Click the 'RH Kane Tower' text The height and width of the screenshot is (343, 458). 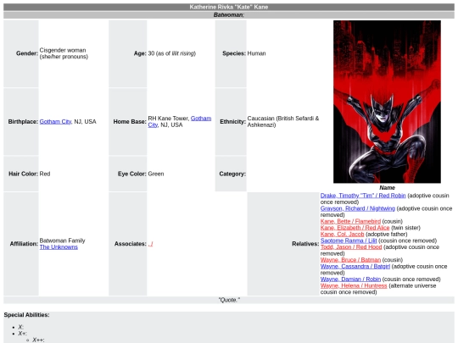168,119
